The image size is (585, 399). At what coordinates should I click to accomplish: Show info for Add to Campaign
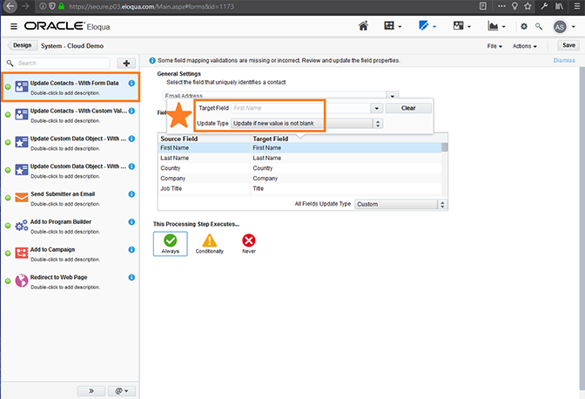coord(131,250)
